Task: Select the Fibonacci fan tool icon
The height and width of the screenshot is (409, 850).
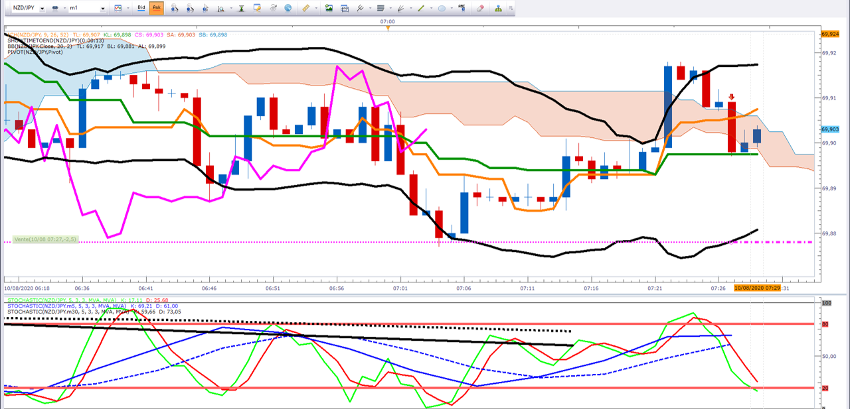Action: (x=400, y=8)
